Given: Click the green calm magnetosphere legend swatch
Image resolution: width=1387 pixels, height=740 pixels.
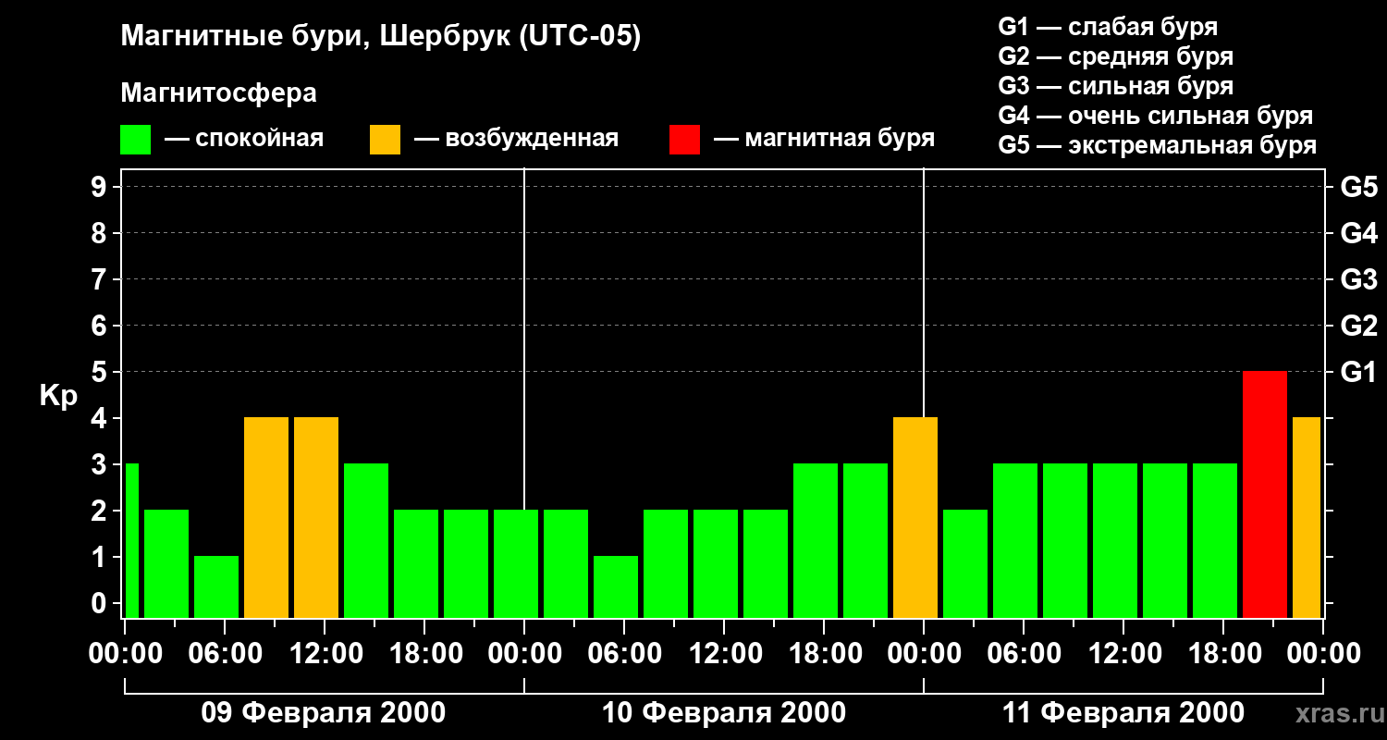Looking at the screenshot, I should click(136, 140).
